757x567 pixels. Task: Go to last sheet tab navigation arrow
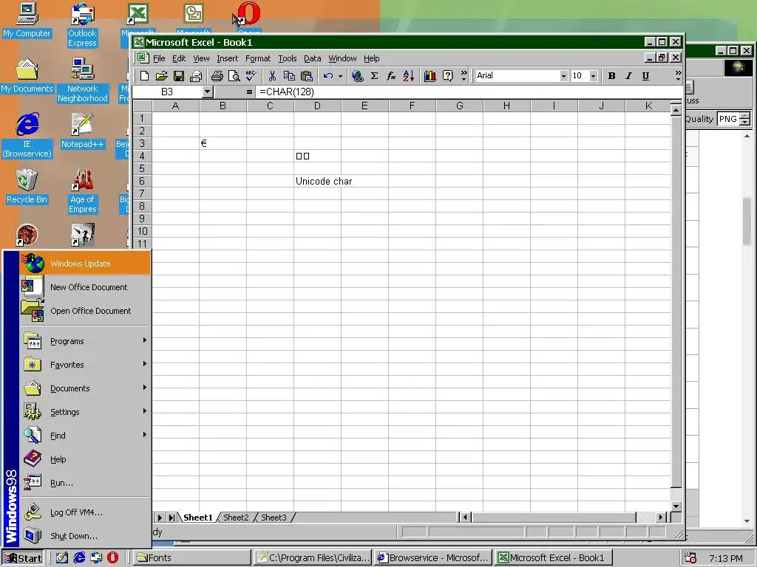(172, 518)
